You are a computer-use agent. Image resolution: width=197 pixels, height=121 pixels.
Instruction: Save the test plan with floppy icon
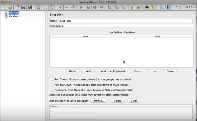point(23,7)
